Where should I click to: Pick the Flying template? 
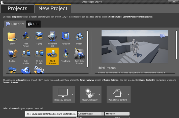39,38
